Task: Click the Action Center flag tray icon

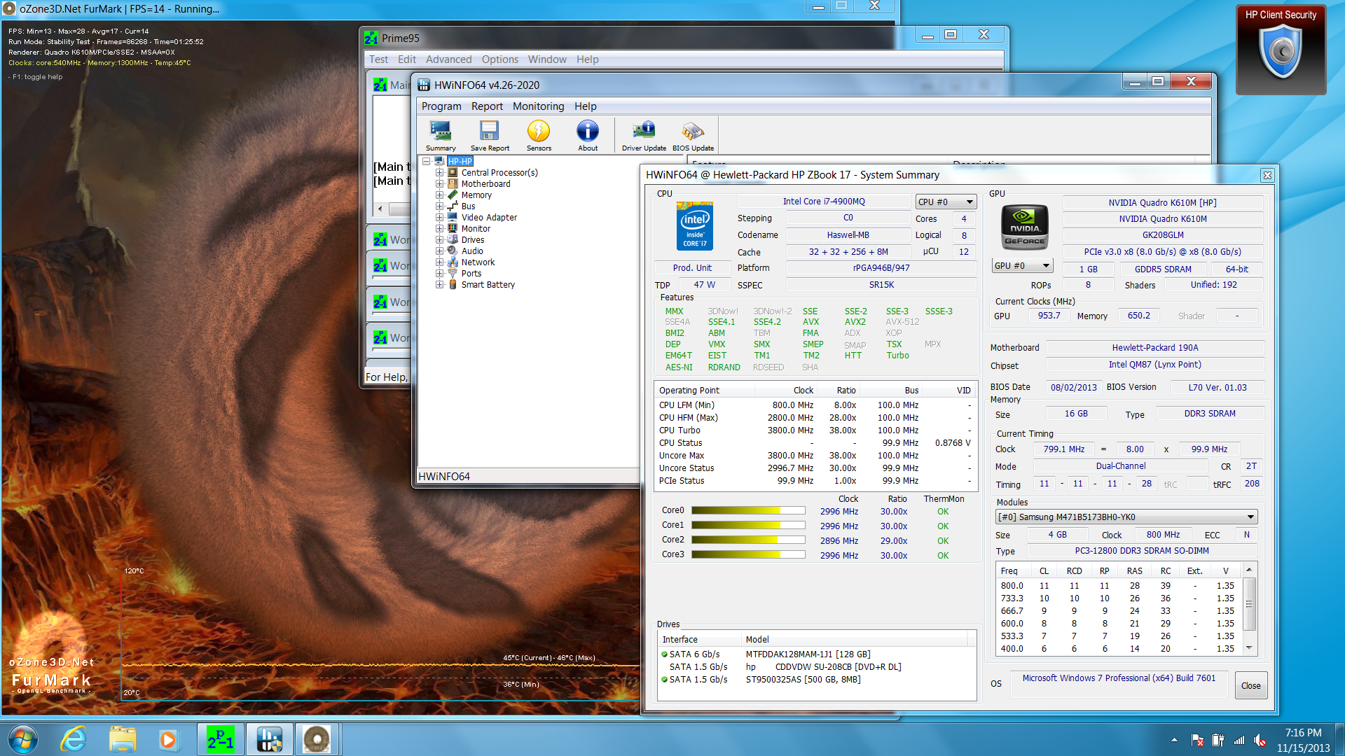Action: click(x=1197, y=740)
